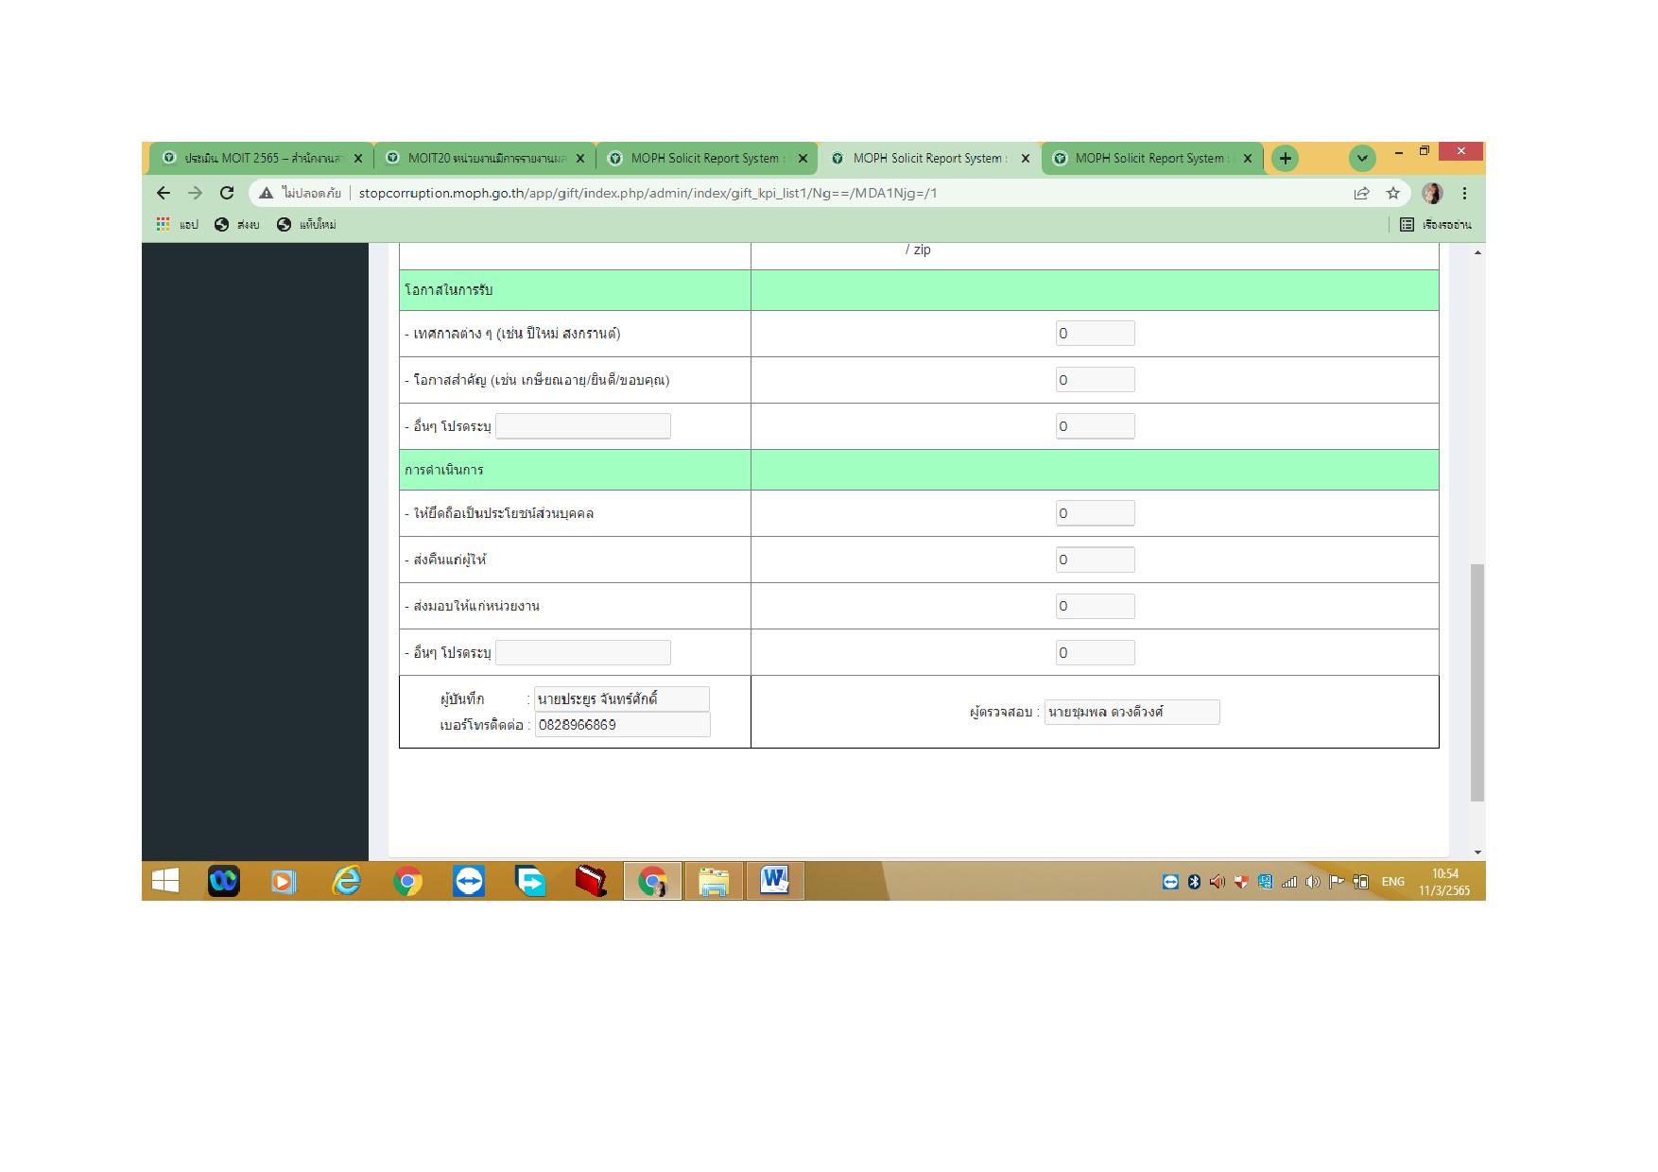
Task: Open the clock showing 10:54
Action: tap(1444, 882)
